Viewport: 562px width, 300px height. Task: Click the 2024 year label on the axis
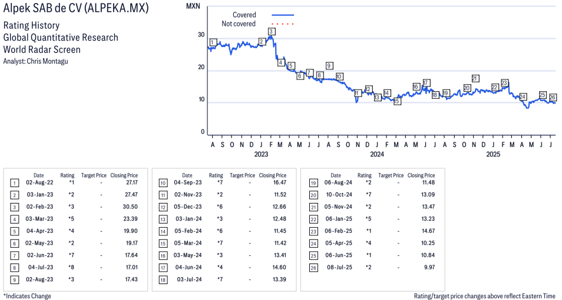[x=376, y=154]
